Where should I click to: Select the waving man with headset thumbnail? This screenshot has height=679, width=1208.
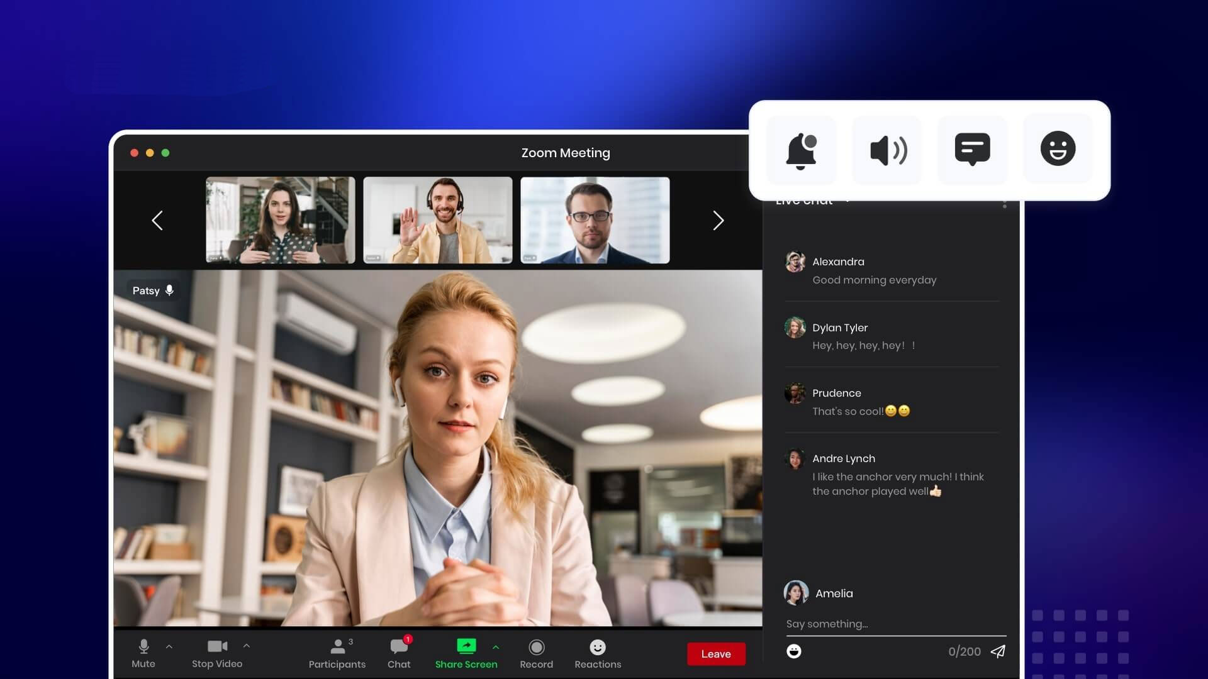tap(438, 220)
